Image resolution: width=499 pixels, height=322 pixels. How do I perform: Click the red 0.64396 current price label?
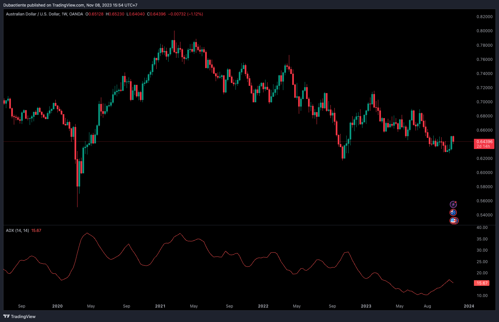point(484,142)
